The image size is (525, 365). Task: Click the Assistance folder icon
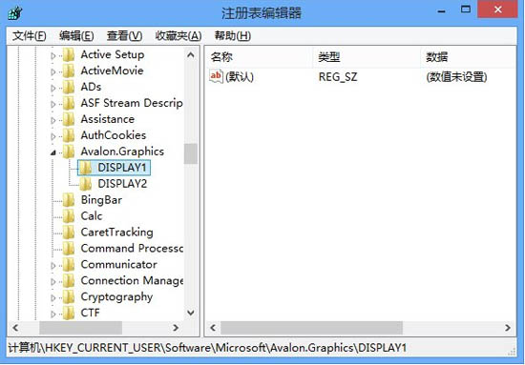pyautogui.click(x=69, y=119)
